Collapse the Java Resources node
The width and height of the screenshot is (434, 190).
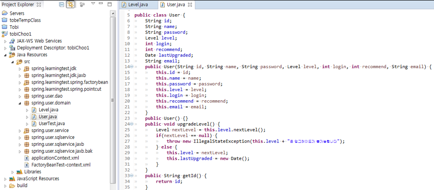coord(5,55)
